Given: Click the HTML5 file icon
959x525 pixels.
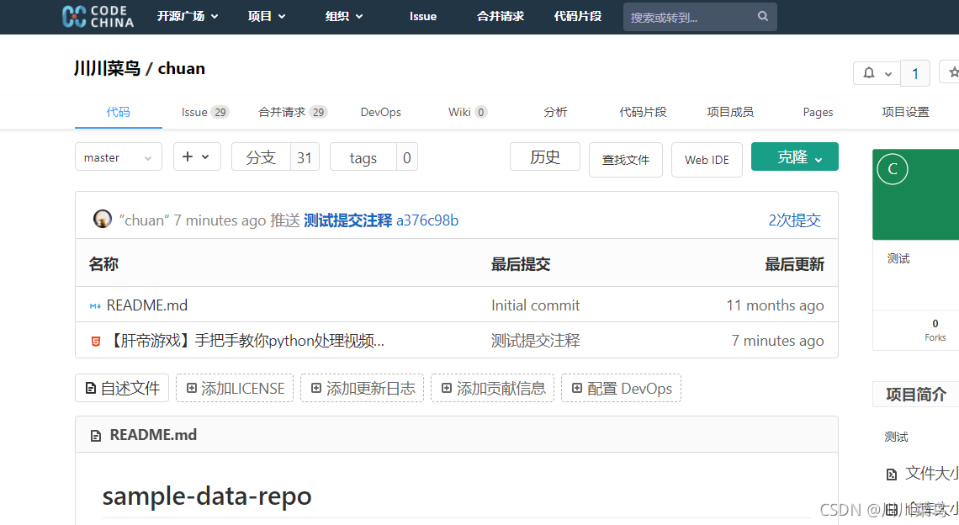Looking at the screenshot, I should tap(95, 341).
